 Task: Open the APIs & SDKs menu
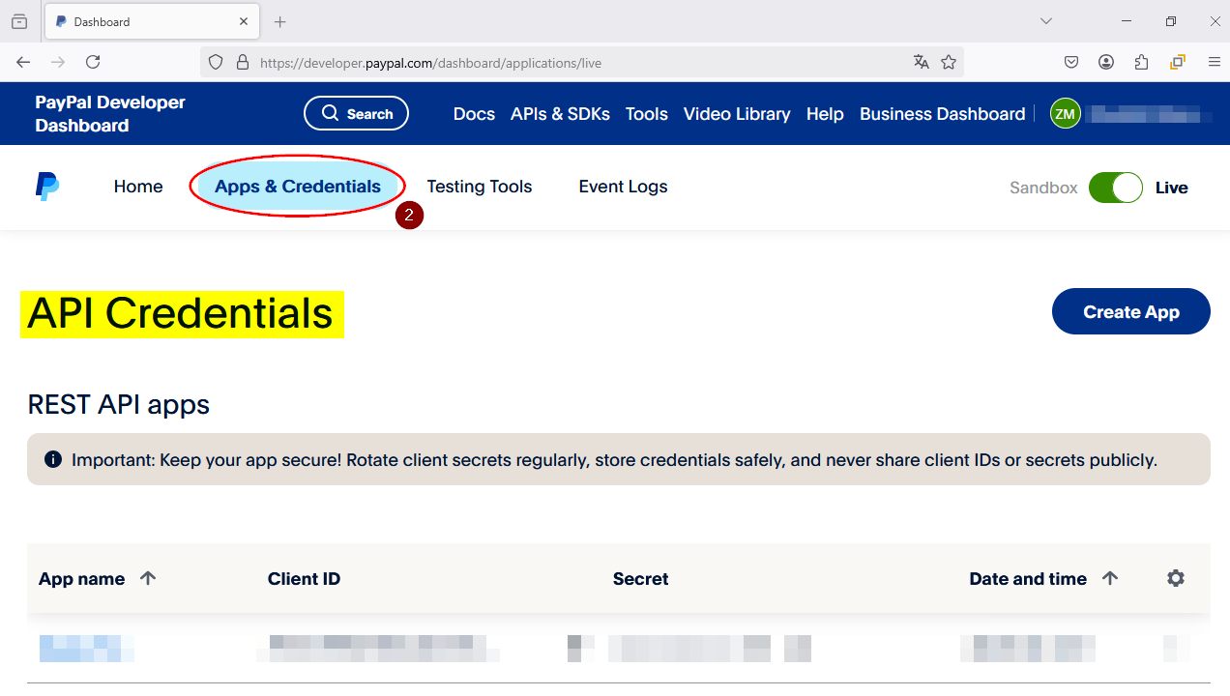[x=560, y=114]
